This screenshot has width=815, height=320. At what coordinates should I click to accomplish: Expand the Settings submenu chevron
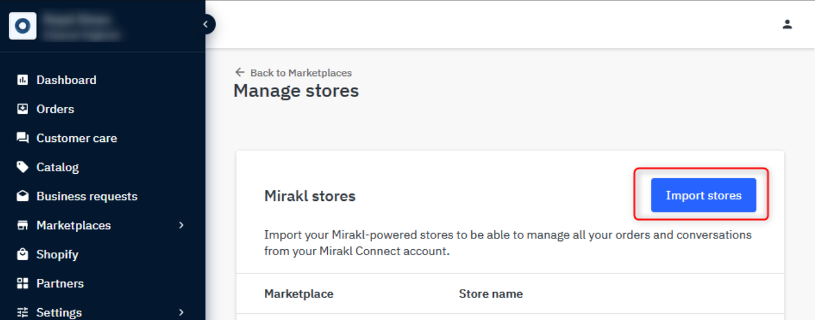181,313
